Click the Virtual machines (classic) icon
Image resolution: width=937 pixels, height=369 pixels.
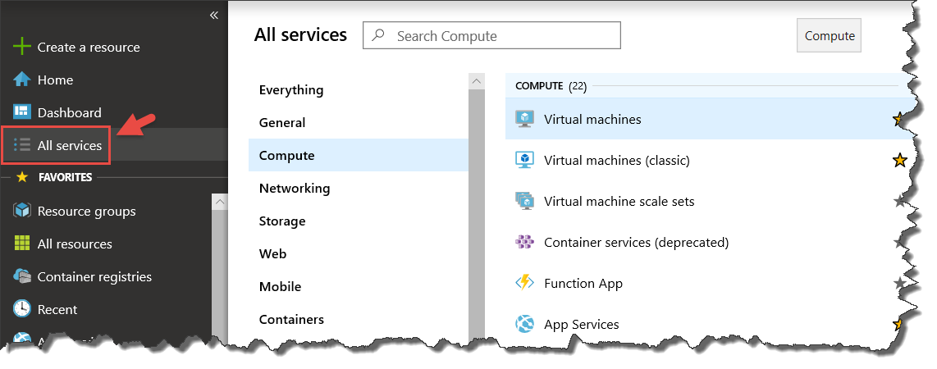click(x=524, y=160)
